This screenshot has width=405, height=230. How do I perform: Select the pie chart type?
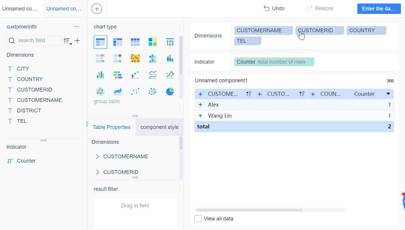tap(170, 91)
